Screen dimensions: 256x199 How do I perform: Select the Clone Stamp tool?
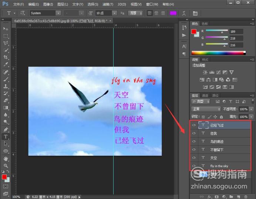point(6,86)
